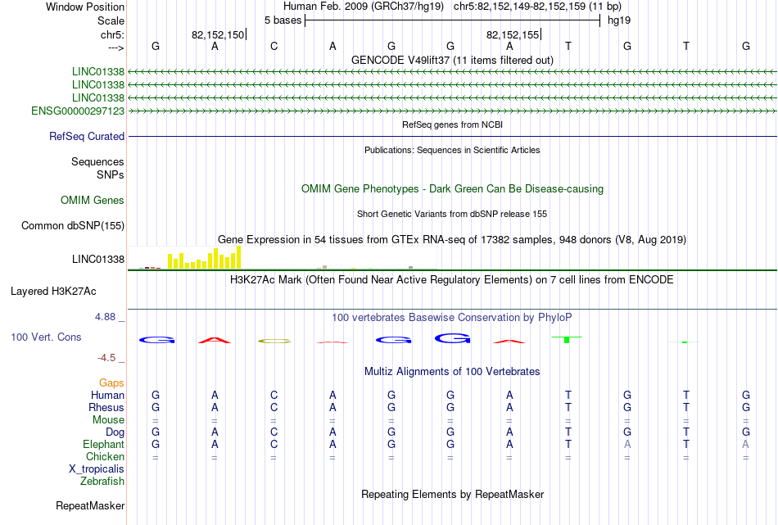Image resolution: width=778 pixels, height=525 pixels.
Task: Open Multiz Alignments of 100 Vertebrates title
Action: click(x=452, y=371)
